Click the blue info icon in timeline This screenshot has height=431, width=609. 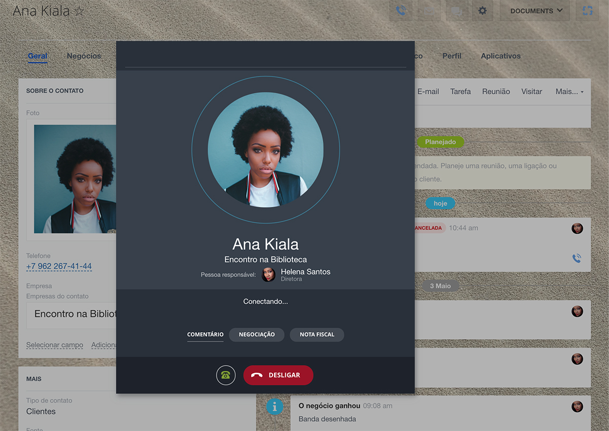pyautogui.click(x=275, y=406)
